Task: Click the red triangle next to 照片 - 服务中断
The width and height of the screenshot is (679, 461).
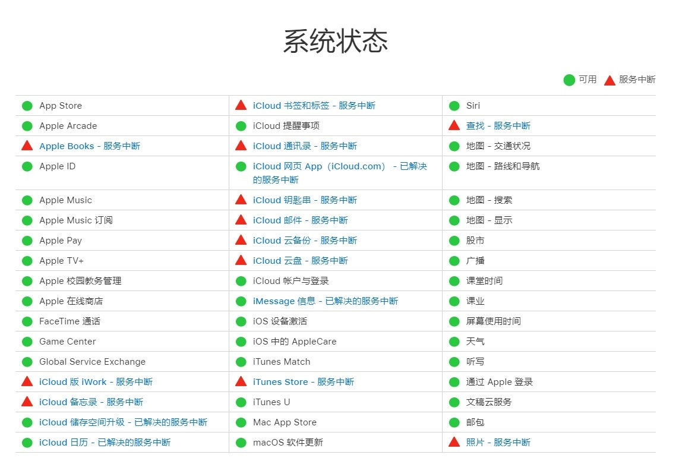Action: [453, 443]
